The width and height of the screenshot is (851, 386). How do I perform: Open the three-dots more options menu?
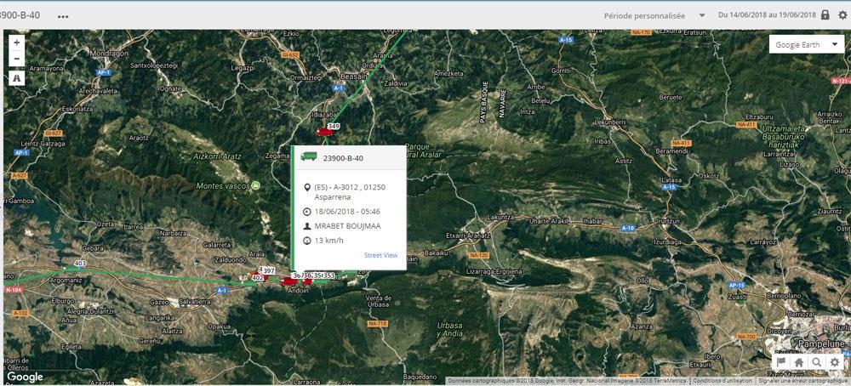(x=63, y=15)
